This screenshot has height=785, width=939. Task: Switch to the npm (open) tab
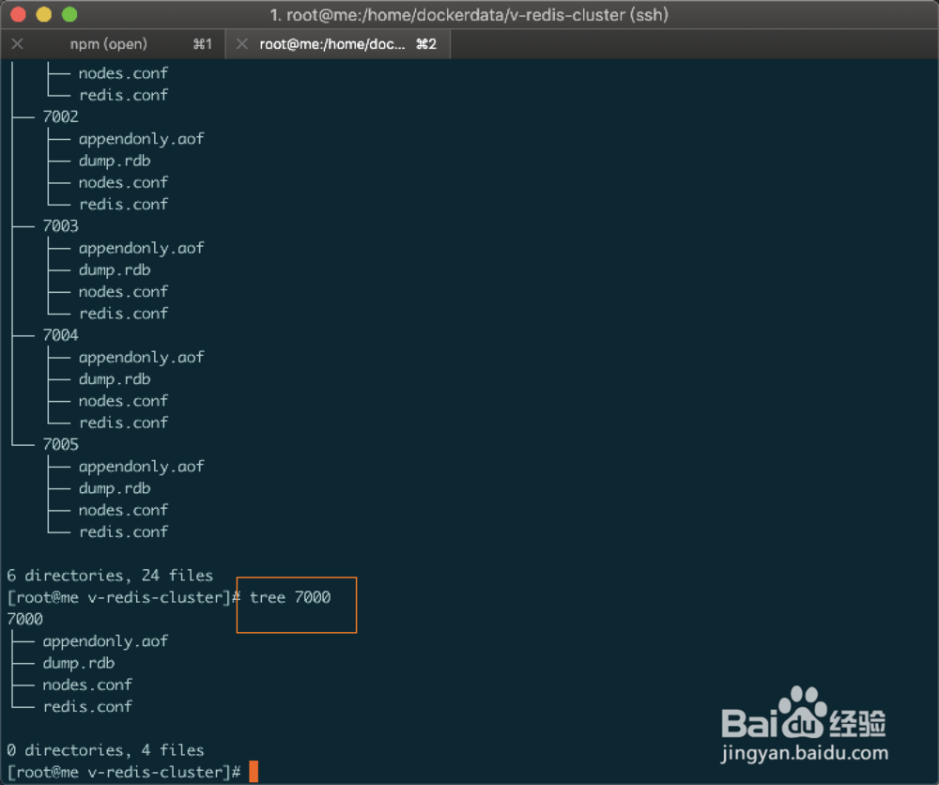[112, 44]
